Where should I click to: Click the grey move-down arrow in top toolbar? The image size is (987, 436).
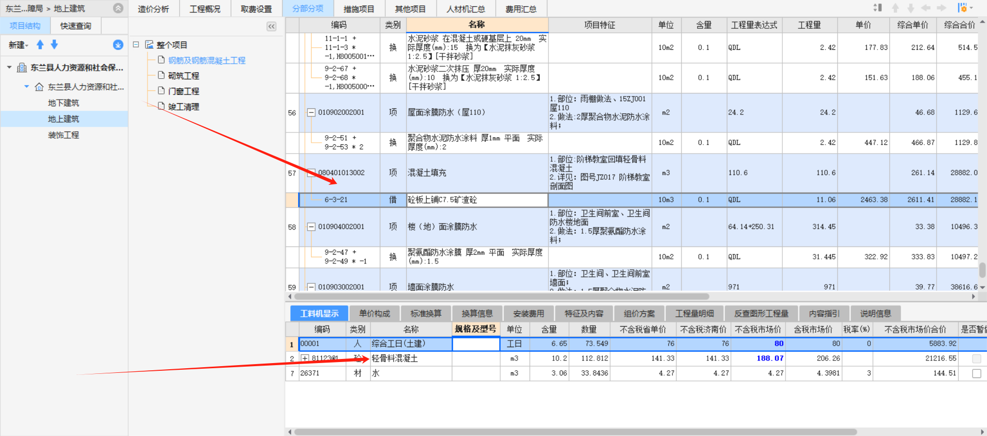pos(910,8)
